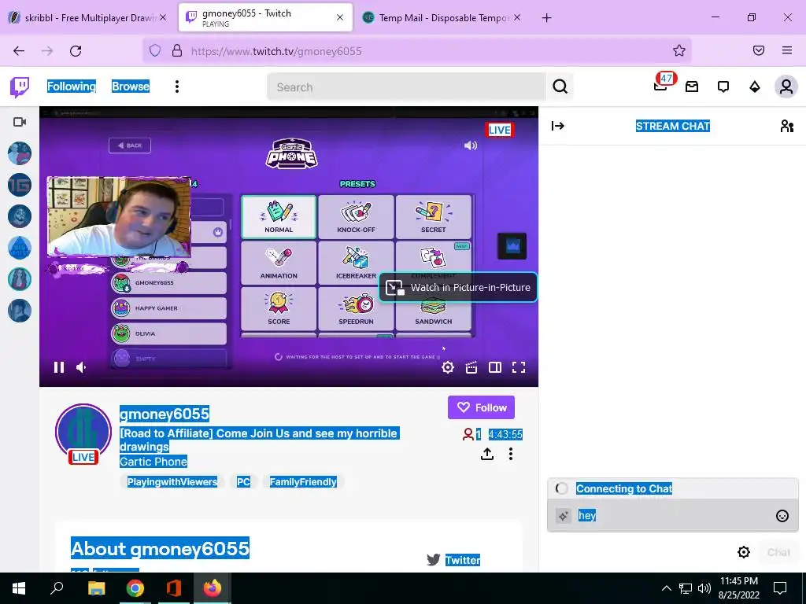Screen dimensions: 806x604
Task: Toggle theatre mode on player
Action: point(495,367)
